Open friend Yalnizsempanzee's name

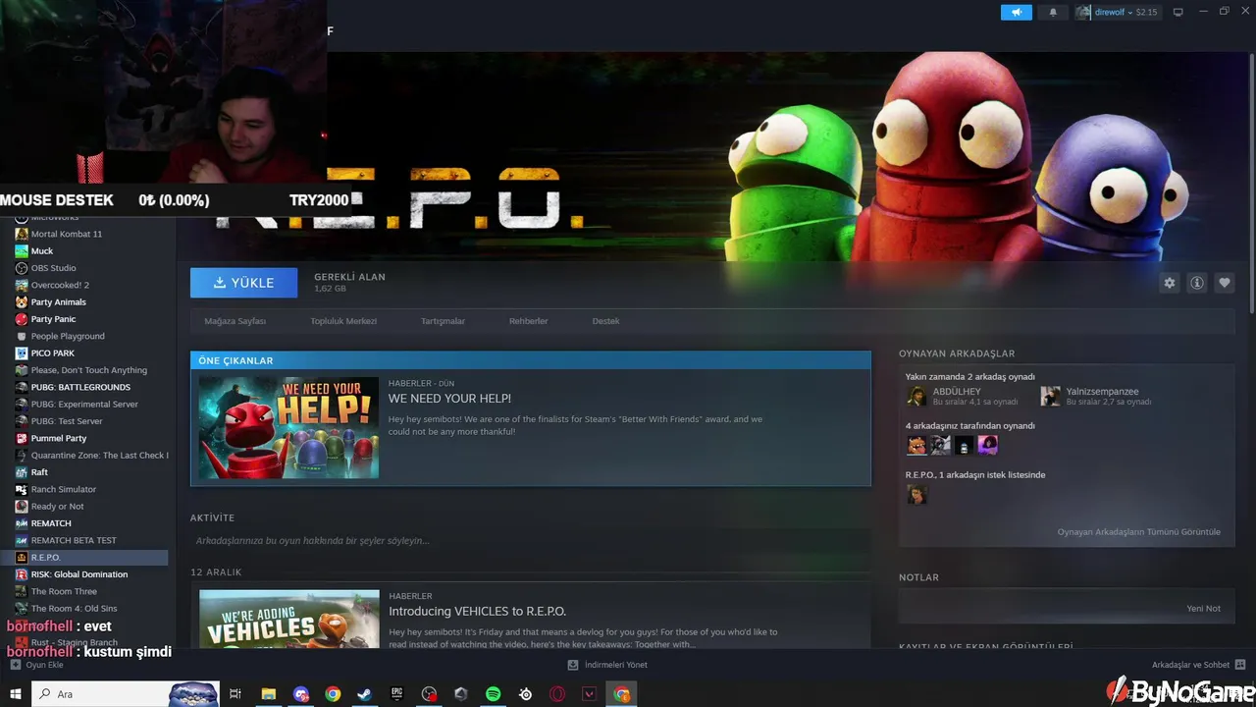pos(1102,392)
